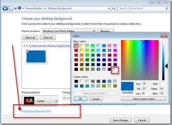Select the blue wallpaper thumbnail
172x125 pixels.
pos(36,57)
